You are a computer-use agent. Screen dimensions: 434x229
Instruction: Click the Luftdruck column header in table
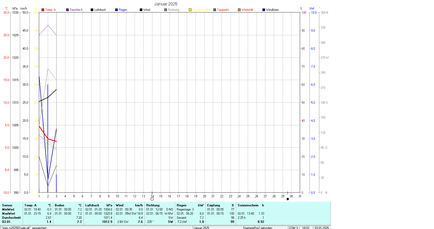point(92,205)
